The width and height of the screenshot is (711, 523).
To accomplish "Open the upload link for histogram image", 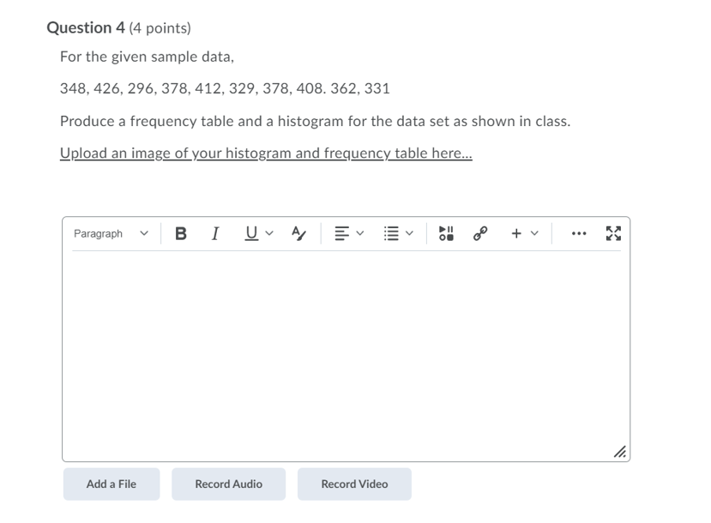I will click(x=264, y=153).
